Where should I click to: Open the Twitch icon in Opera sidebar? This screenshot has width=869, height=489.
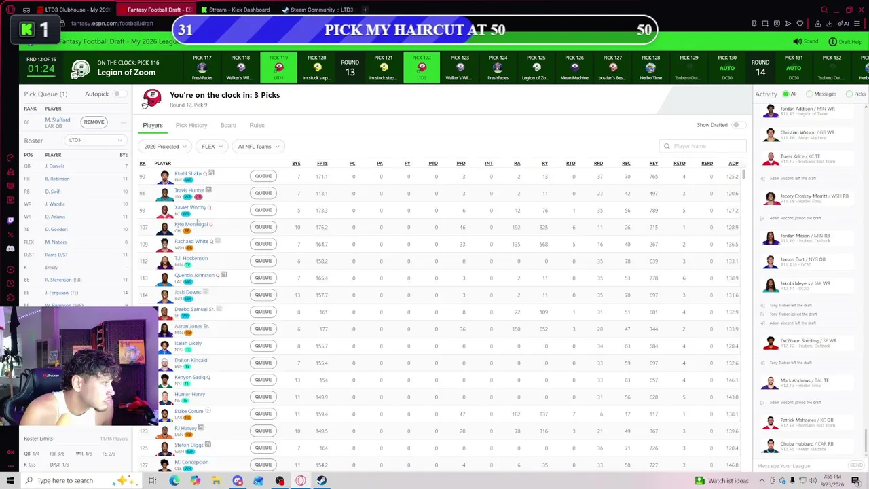pyautogui.click(x=10, y=220)
